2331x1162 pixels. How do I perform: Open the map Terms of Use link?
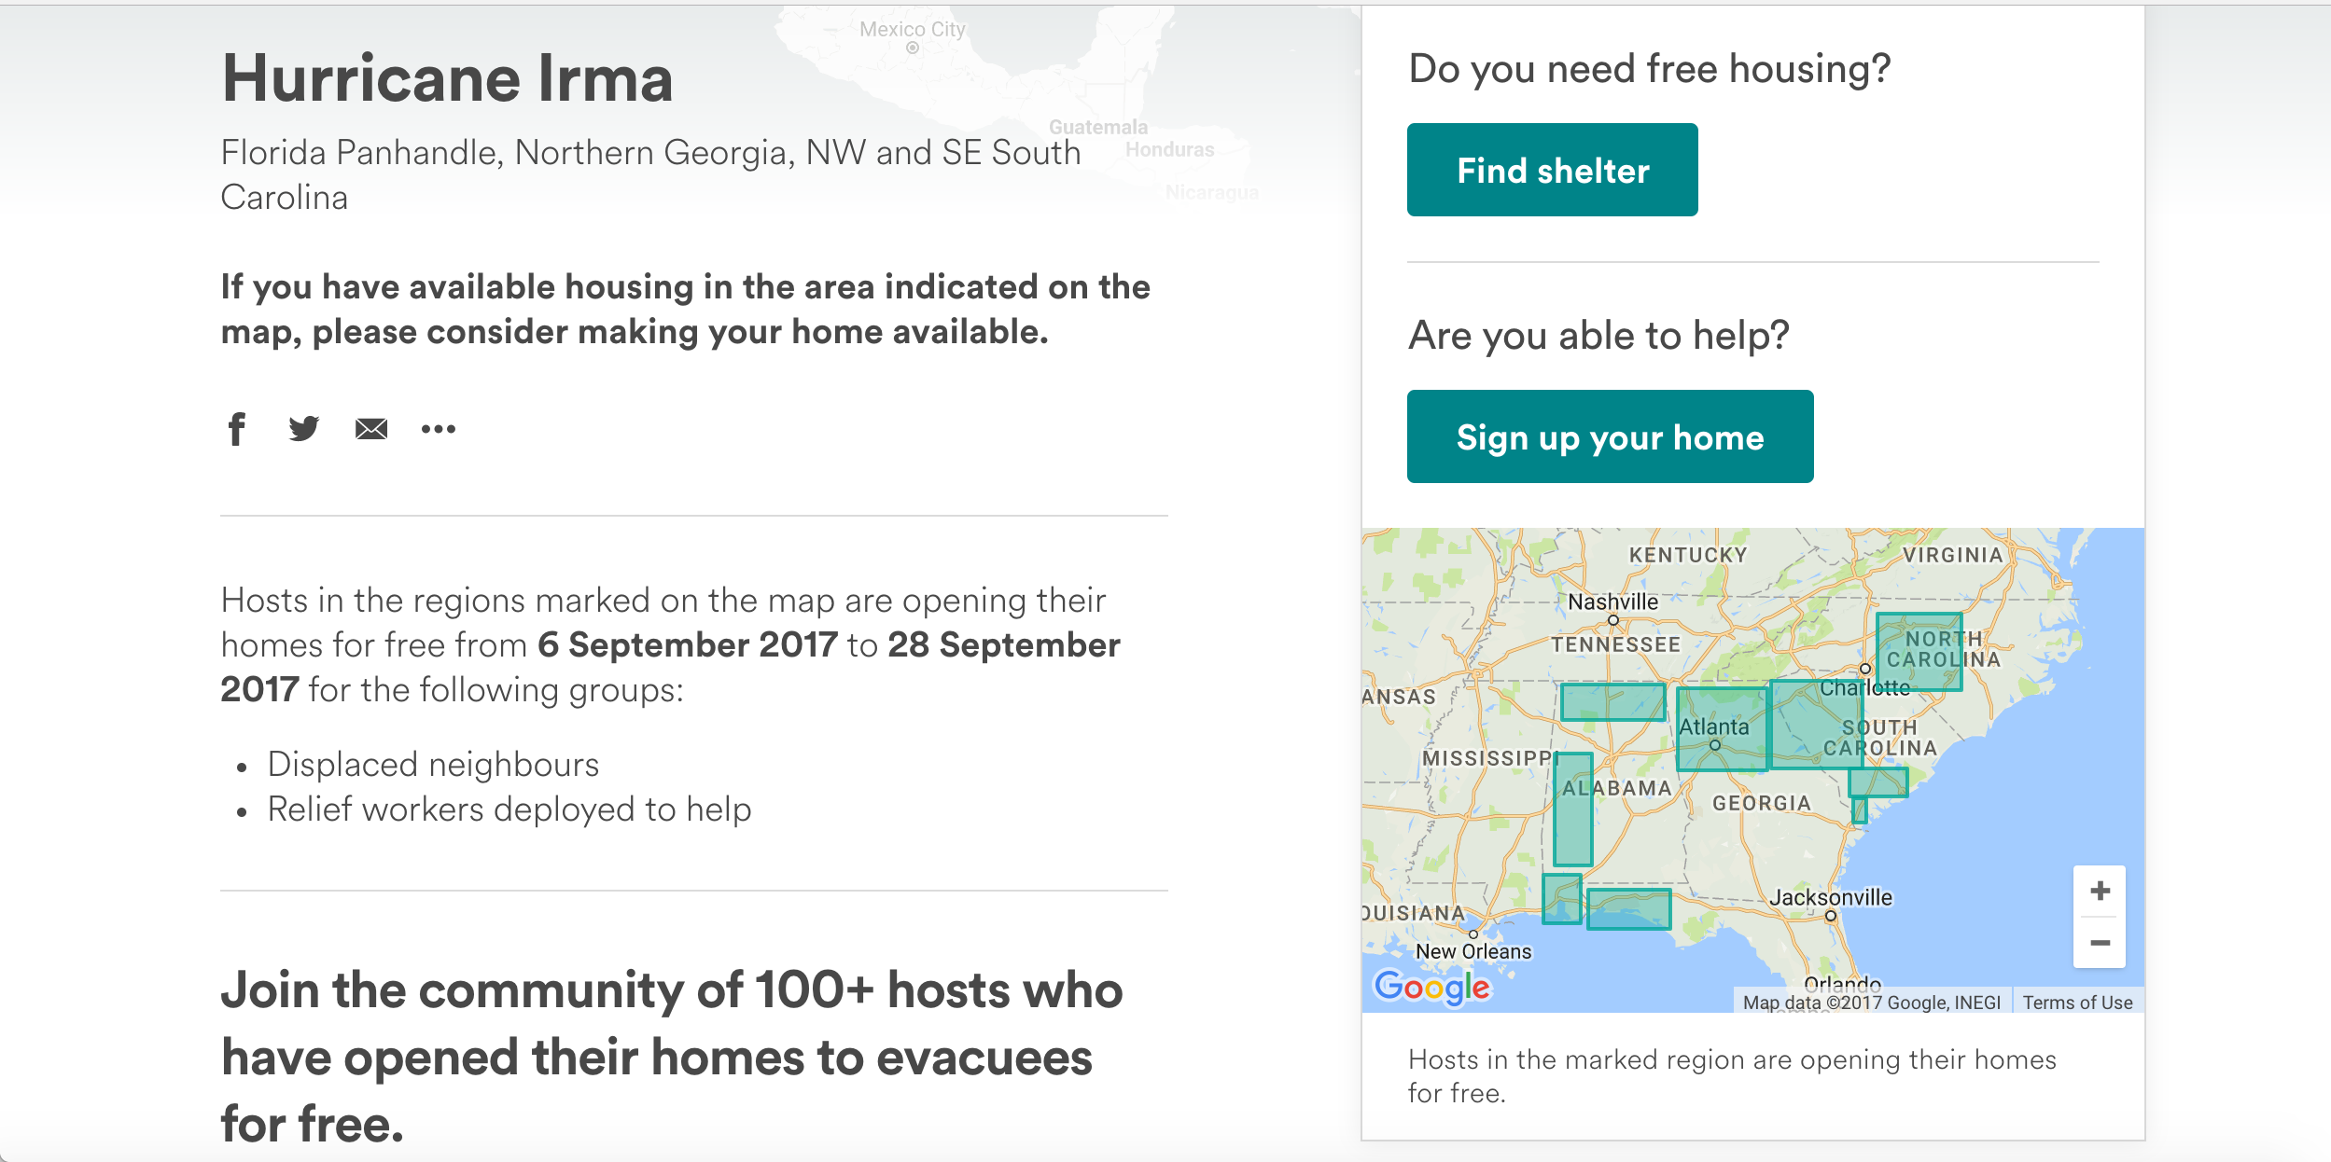coord(2077,1003)
